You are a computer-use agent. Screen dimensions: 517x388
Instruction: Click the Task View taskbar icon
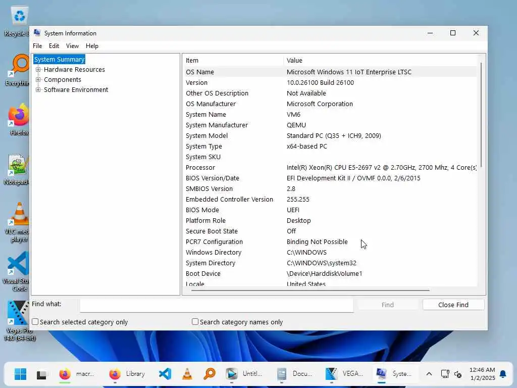[42, 374]
